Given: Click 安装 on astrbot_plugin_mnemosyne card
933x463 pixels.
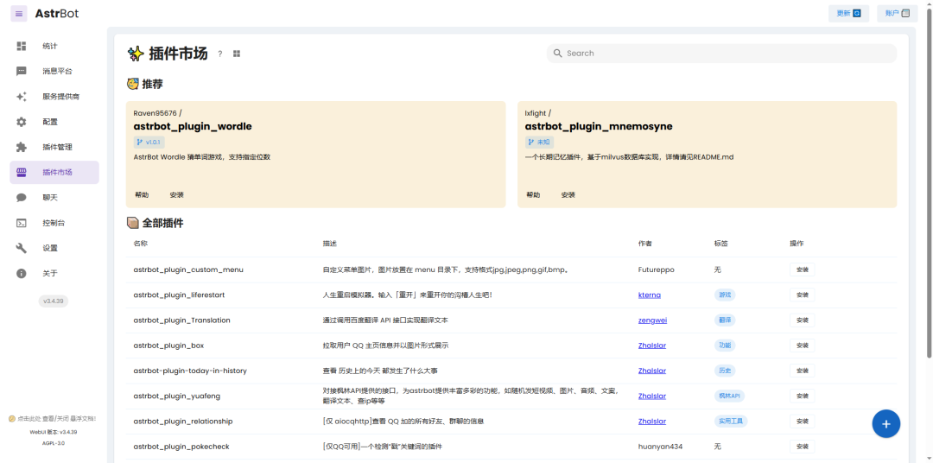Looking at the screenshot, I should coord(568,194).
